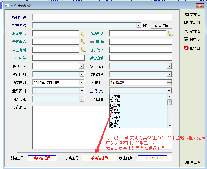Select 欧红福 from the 业务员 list

(115, 101)
